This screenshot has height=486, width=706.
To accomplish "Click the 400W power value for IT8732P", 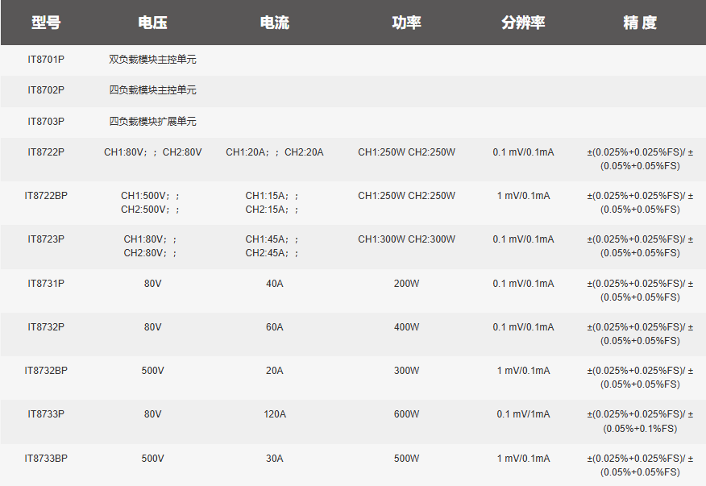I will (406, 327).
